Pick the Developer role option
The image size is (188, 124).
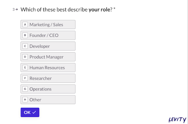click(48, 46)
